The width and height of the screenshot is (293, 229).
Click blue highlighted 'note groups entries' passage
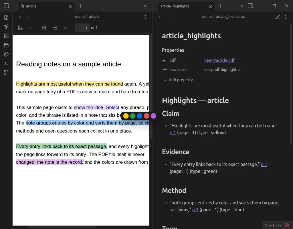(x=88, y=123)
